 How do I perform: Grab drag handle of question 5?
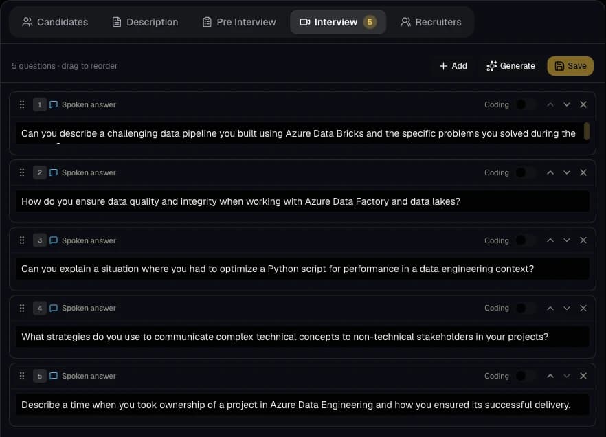22,376
